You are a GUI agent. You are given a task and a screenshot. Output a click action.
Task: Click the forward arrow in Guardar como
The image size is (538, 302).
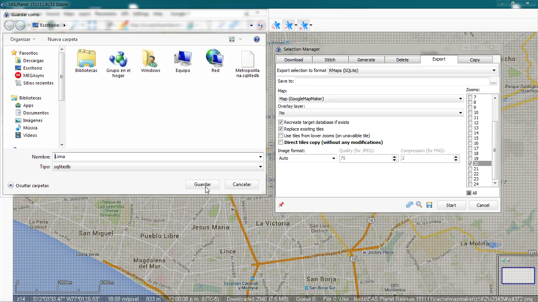[20, 26]
